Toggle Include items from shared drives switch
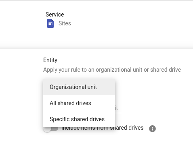193x145 pixels. [51, 129]
